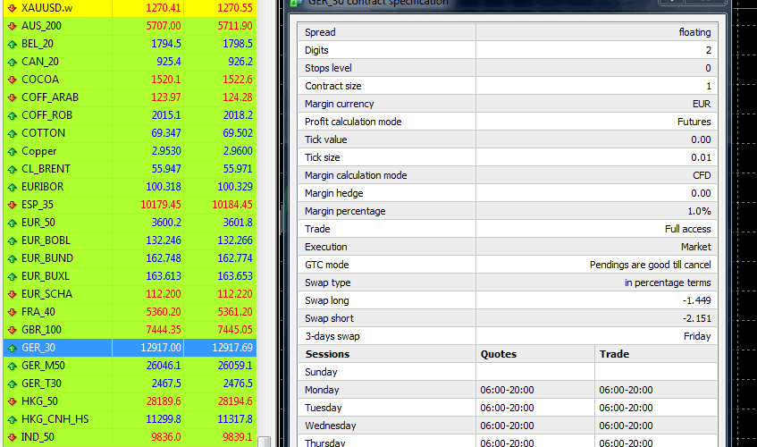Click GER_30 ask price 12917.69
757x447 pixels.
click(x=232, y=348)
